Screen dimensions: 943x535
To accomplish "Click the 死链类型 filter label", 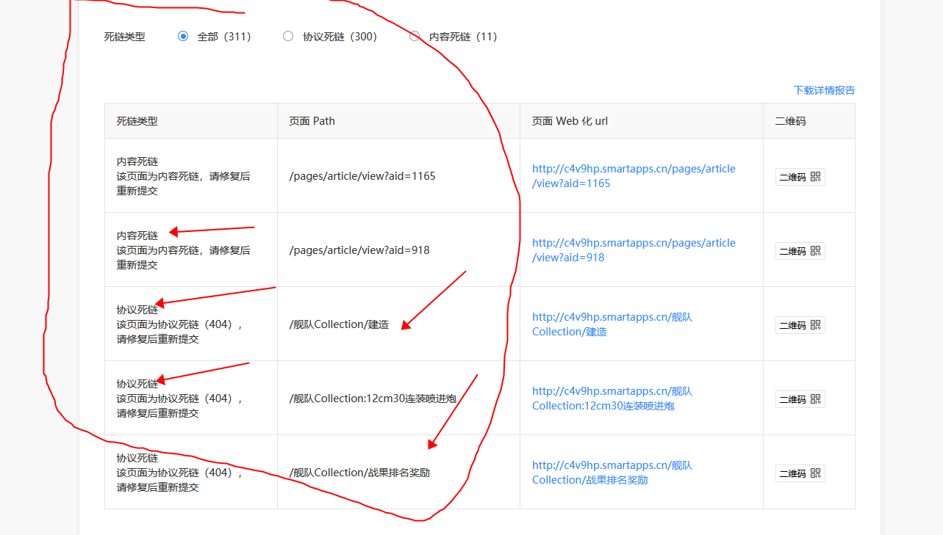I will [x=125, y=37].
